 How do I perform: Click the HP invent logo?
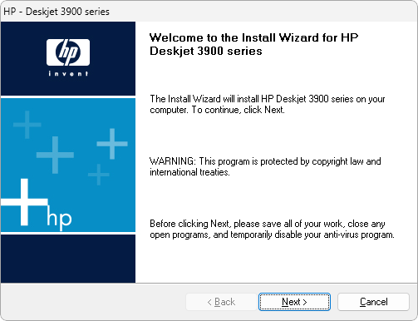click(x=68, y=57)
